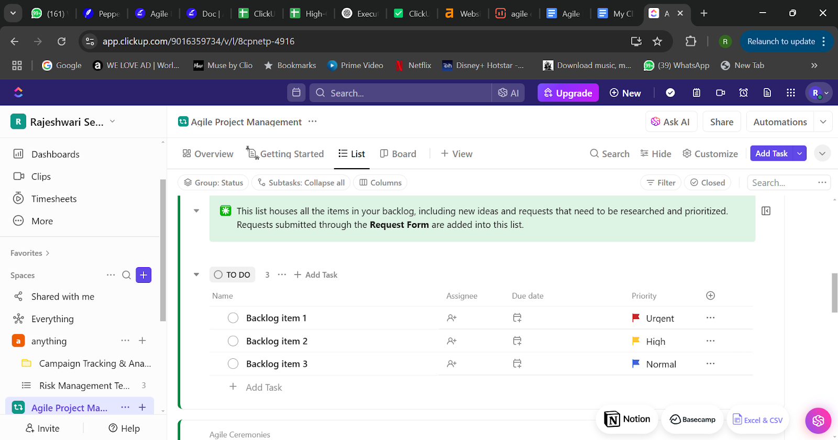Toggle the Closed tasks filter
The image size is (838, 440).
[x=708, y=182]
